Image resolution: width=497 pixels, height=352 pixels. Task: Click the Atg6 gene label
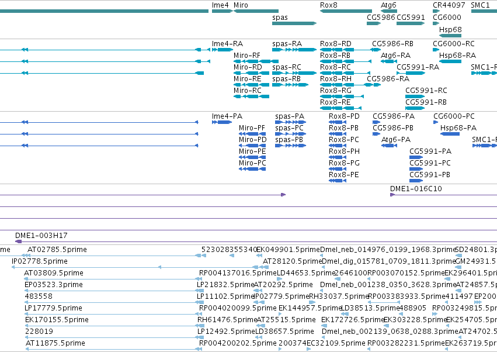[388, 5]
